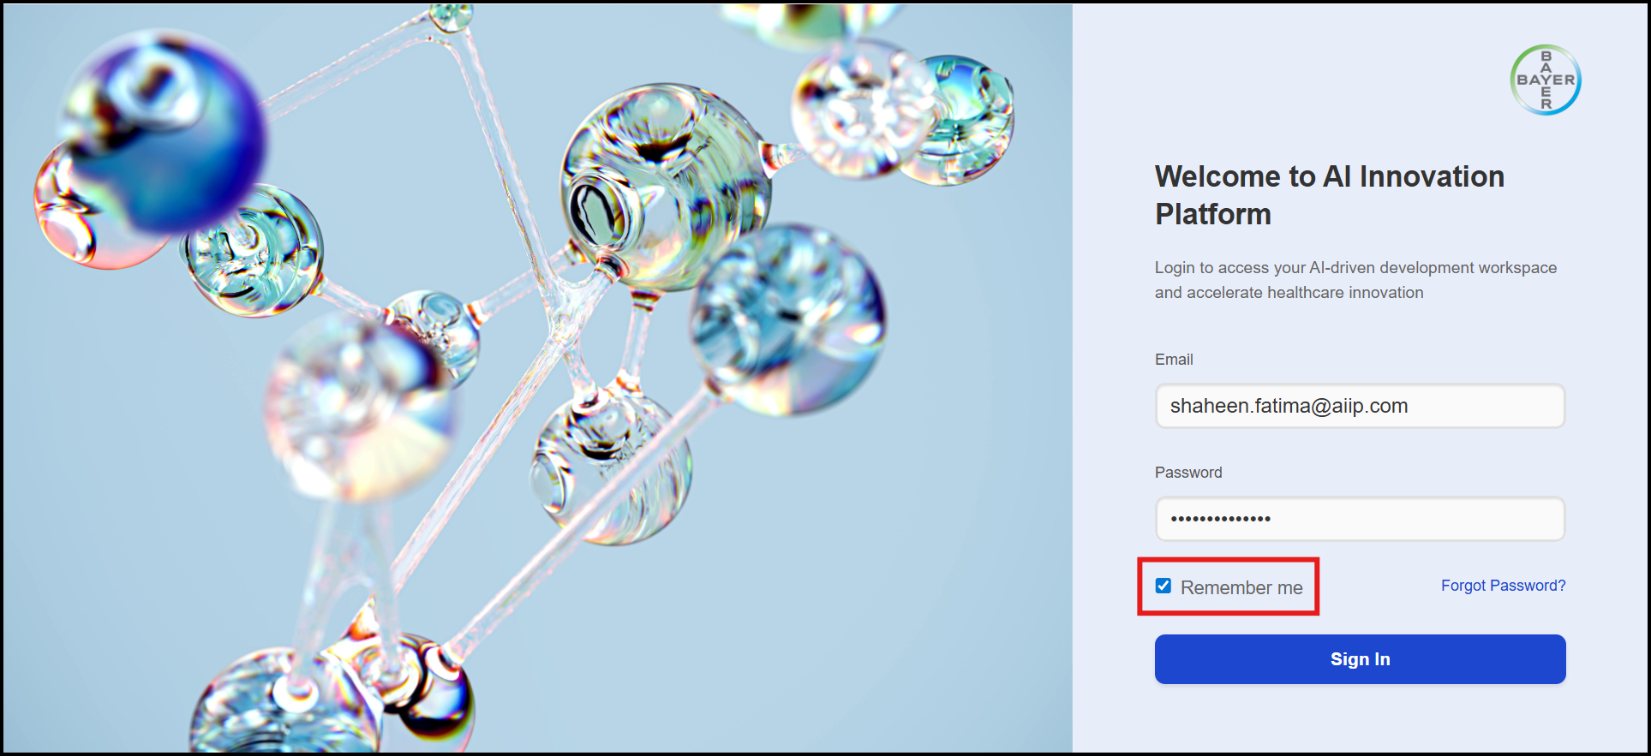Click the shaheen.fatima@aiip.com address text
Viewport: 1651px width, 756px height.
pos(1289,406)
